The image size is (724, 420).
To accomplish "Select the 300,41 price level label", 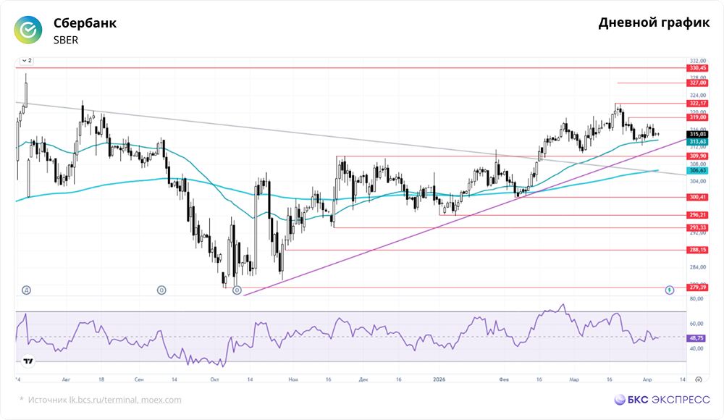I will [697, 197].
